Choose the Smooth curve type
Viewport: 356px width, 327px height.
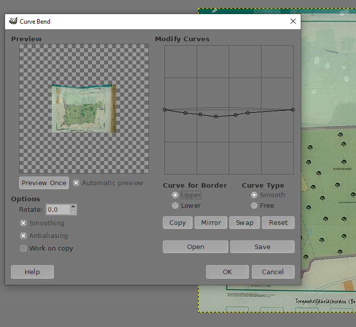point(254,195)
